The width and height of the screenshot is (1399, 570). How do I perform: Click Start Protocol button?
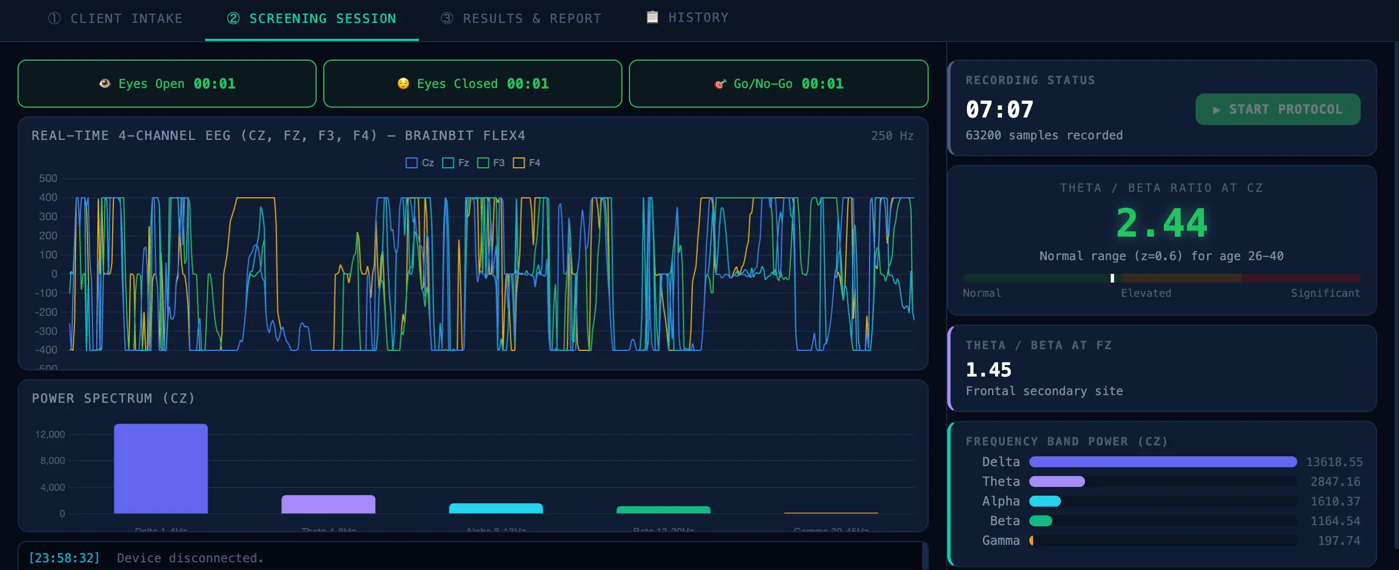point(1278,109)
